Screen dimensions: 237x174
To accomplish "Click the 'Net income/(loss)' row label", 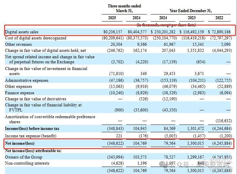I will click(20, 143).
